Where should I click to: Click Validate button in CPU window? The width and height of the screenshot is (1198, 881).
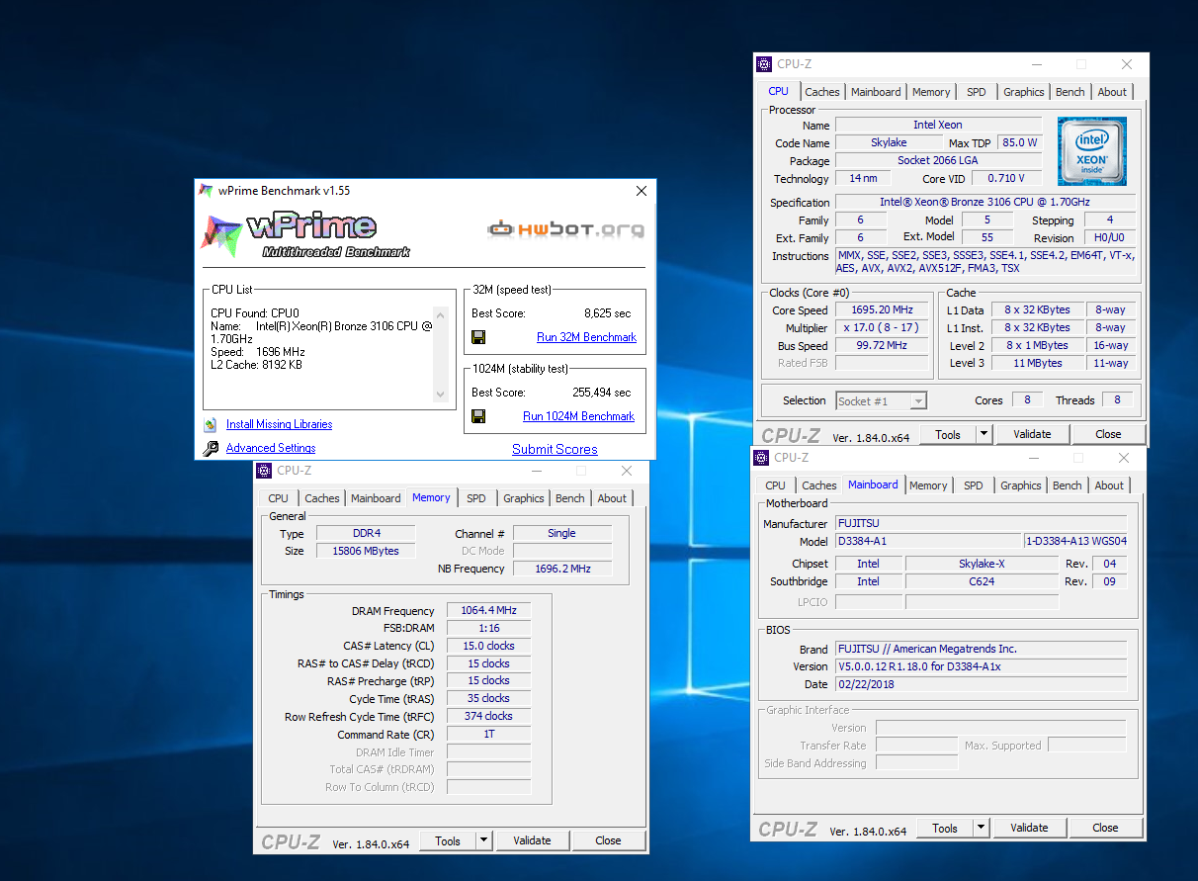pyautogui.click(x=1032, y=434)
